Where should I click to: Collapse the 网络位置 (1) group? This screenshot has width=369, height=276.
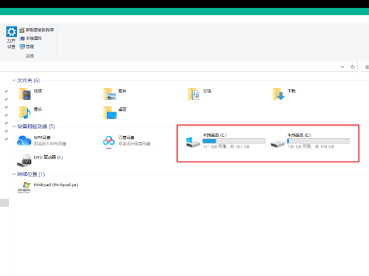(14, 174)
